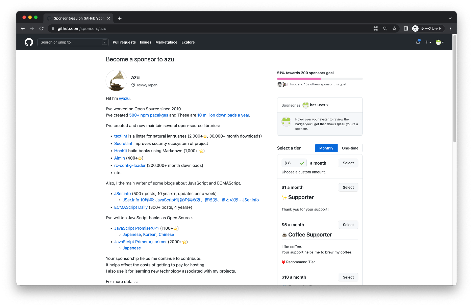Image resolution: width=473 pixels, height=307 pixels.
Task: Open the textlint link
Action: (x=121, y=136)
